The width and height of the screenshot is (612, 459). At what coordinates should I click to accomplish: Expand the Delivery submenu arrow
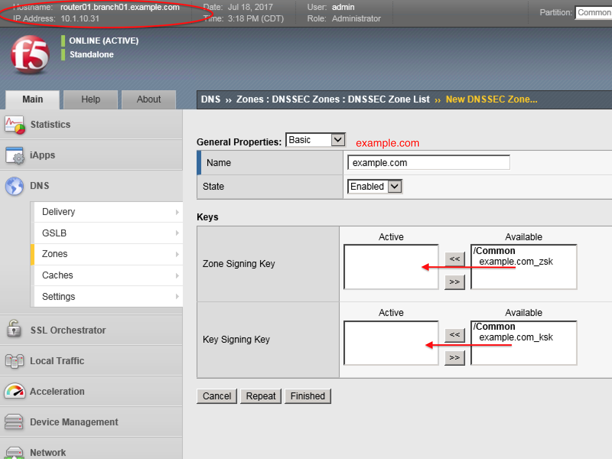click(x=177, y=212)
